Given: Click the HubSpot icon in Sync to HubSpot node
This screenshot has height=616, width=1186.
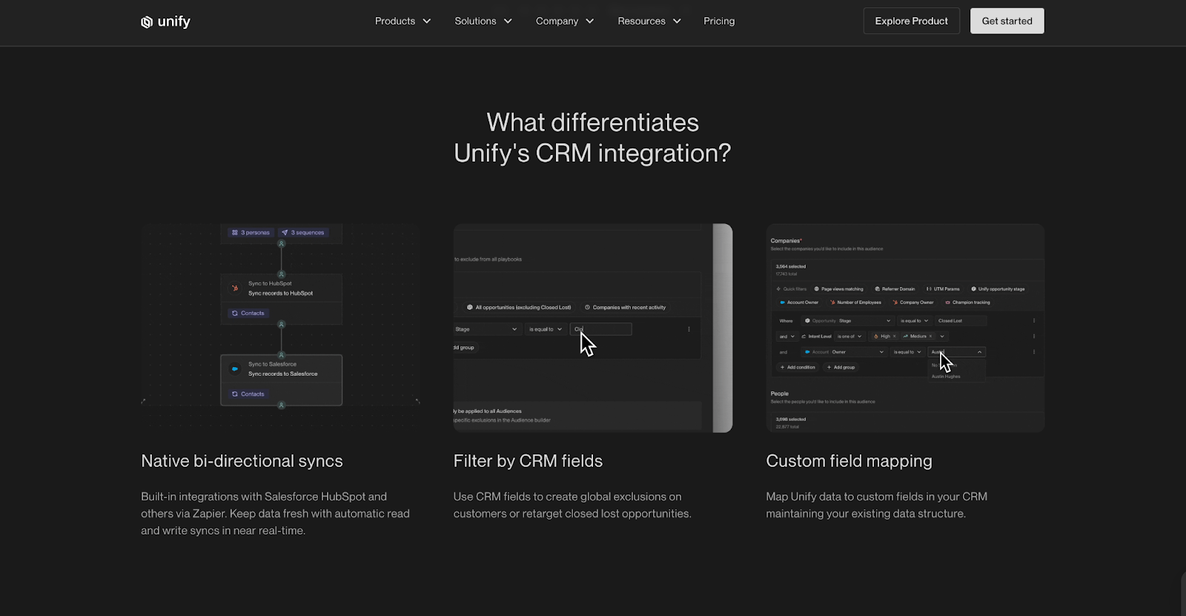Looking at the screenshot, I should click(235, 288).
